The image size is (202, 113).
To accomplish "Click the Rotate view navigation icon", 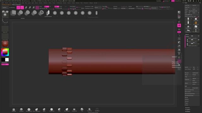I will pyautogui.click(x=179, y=50).
